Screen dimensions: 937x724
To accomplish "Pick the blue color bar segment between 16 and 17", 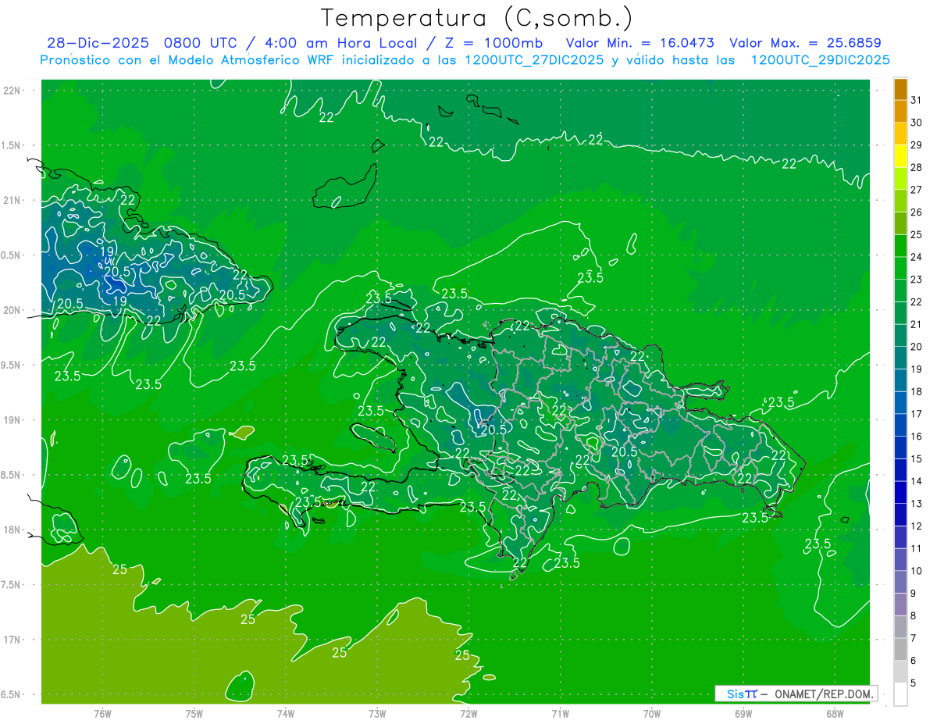I will (900, 426).
